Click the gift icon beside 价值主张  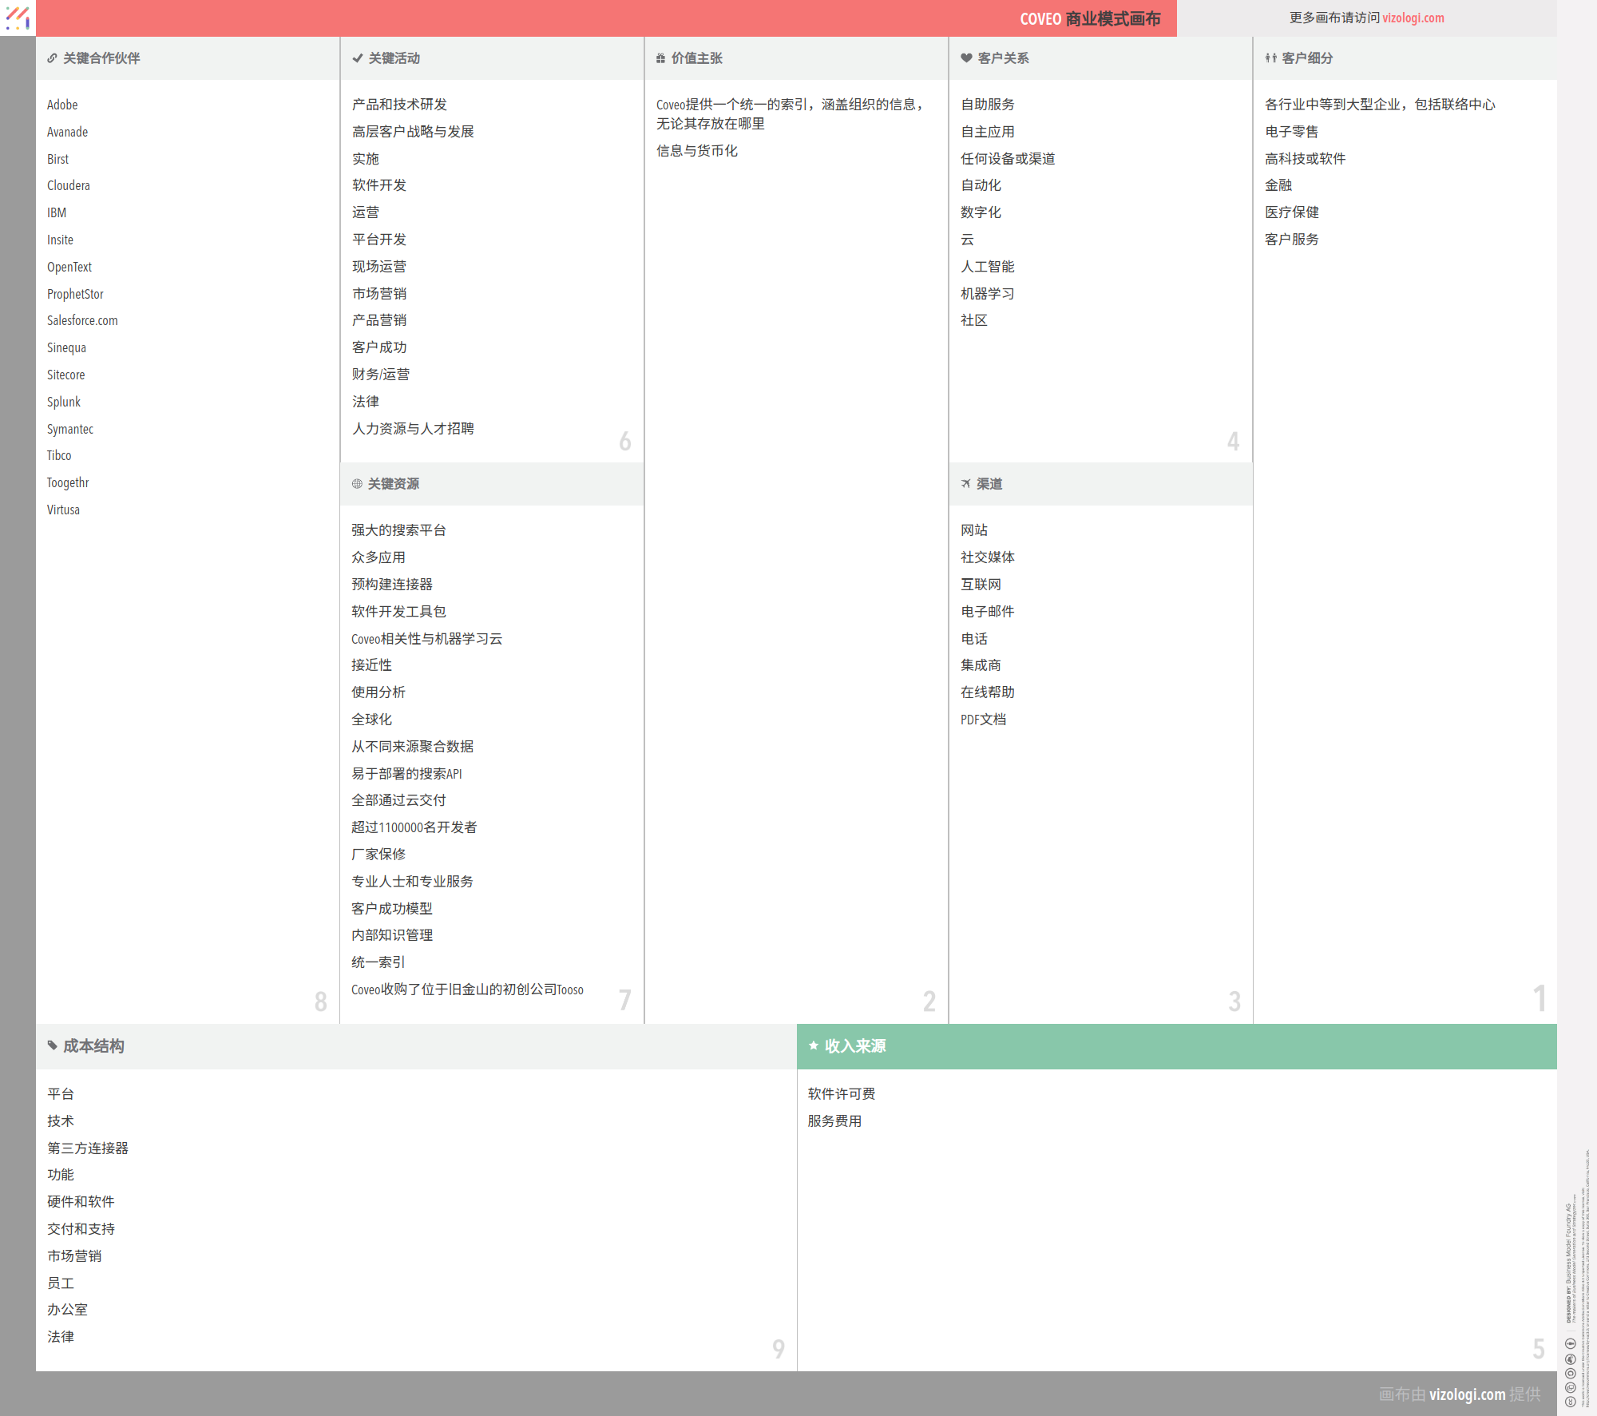[x=660, y=58]
